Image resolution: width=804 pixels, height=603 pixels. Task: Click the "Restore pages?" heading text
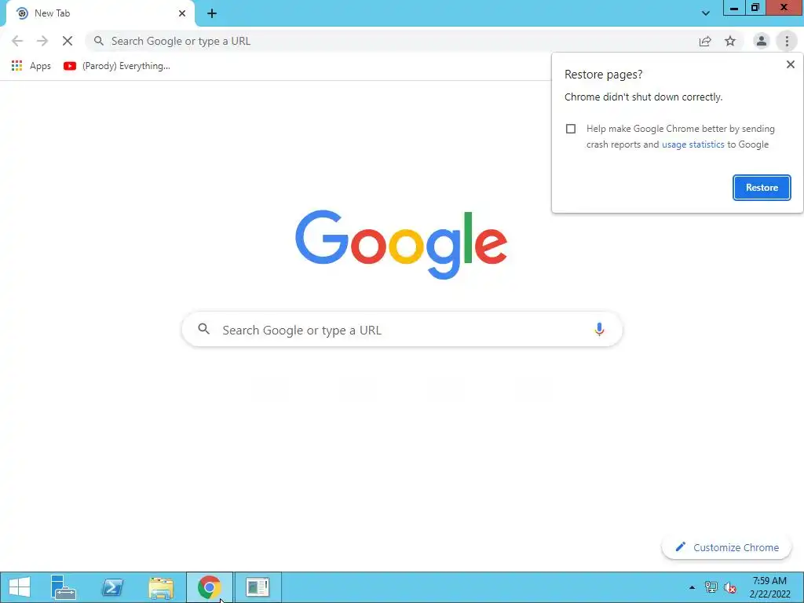click(604, 75)
